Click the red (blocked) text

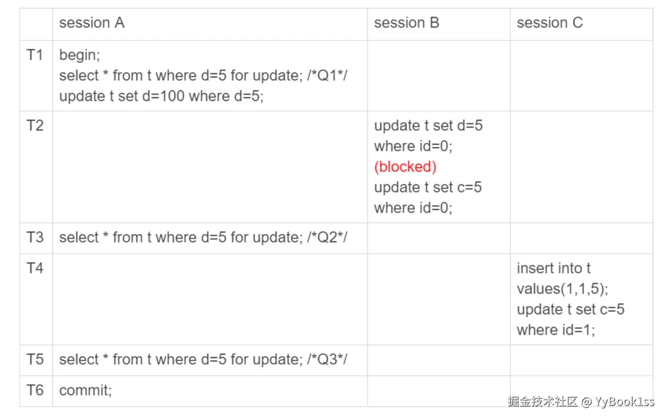coord(405,167)
